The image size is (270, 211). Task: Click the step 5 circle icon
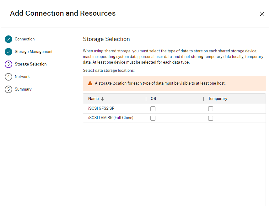pyautogui.click(x=8, y=89)
